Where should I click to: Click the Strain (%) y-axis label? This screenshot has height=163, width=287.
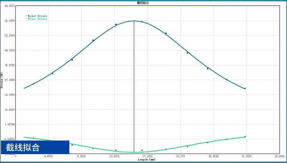pyautogui.click(x=2, y=80)
